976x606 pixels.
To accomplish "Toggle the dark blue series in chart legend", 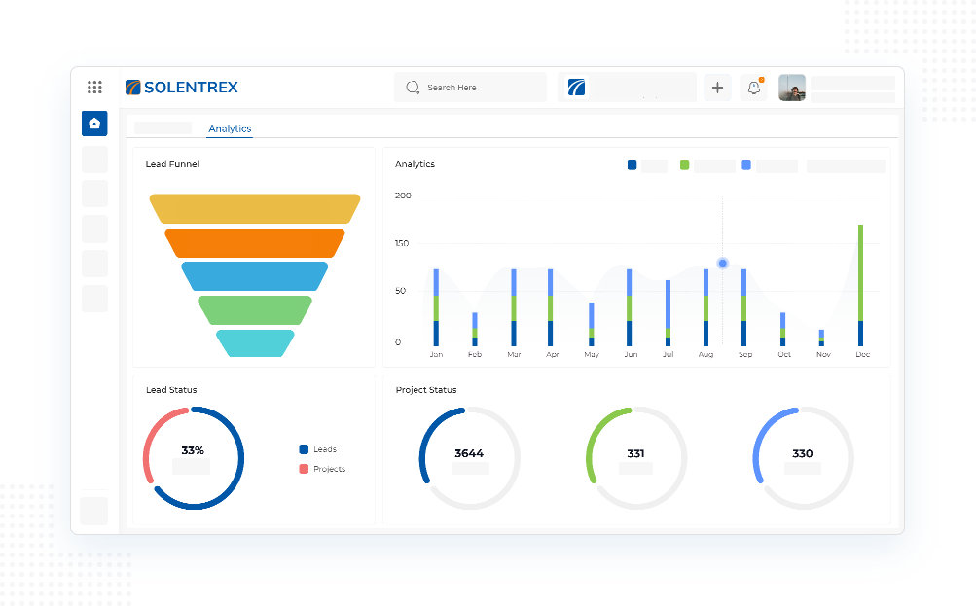I will [x=633, y=165].
